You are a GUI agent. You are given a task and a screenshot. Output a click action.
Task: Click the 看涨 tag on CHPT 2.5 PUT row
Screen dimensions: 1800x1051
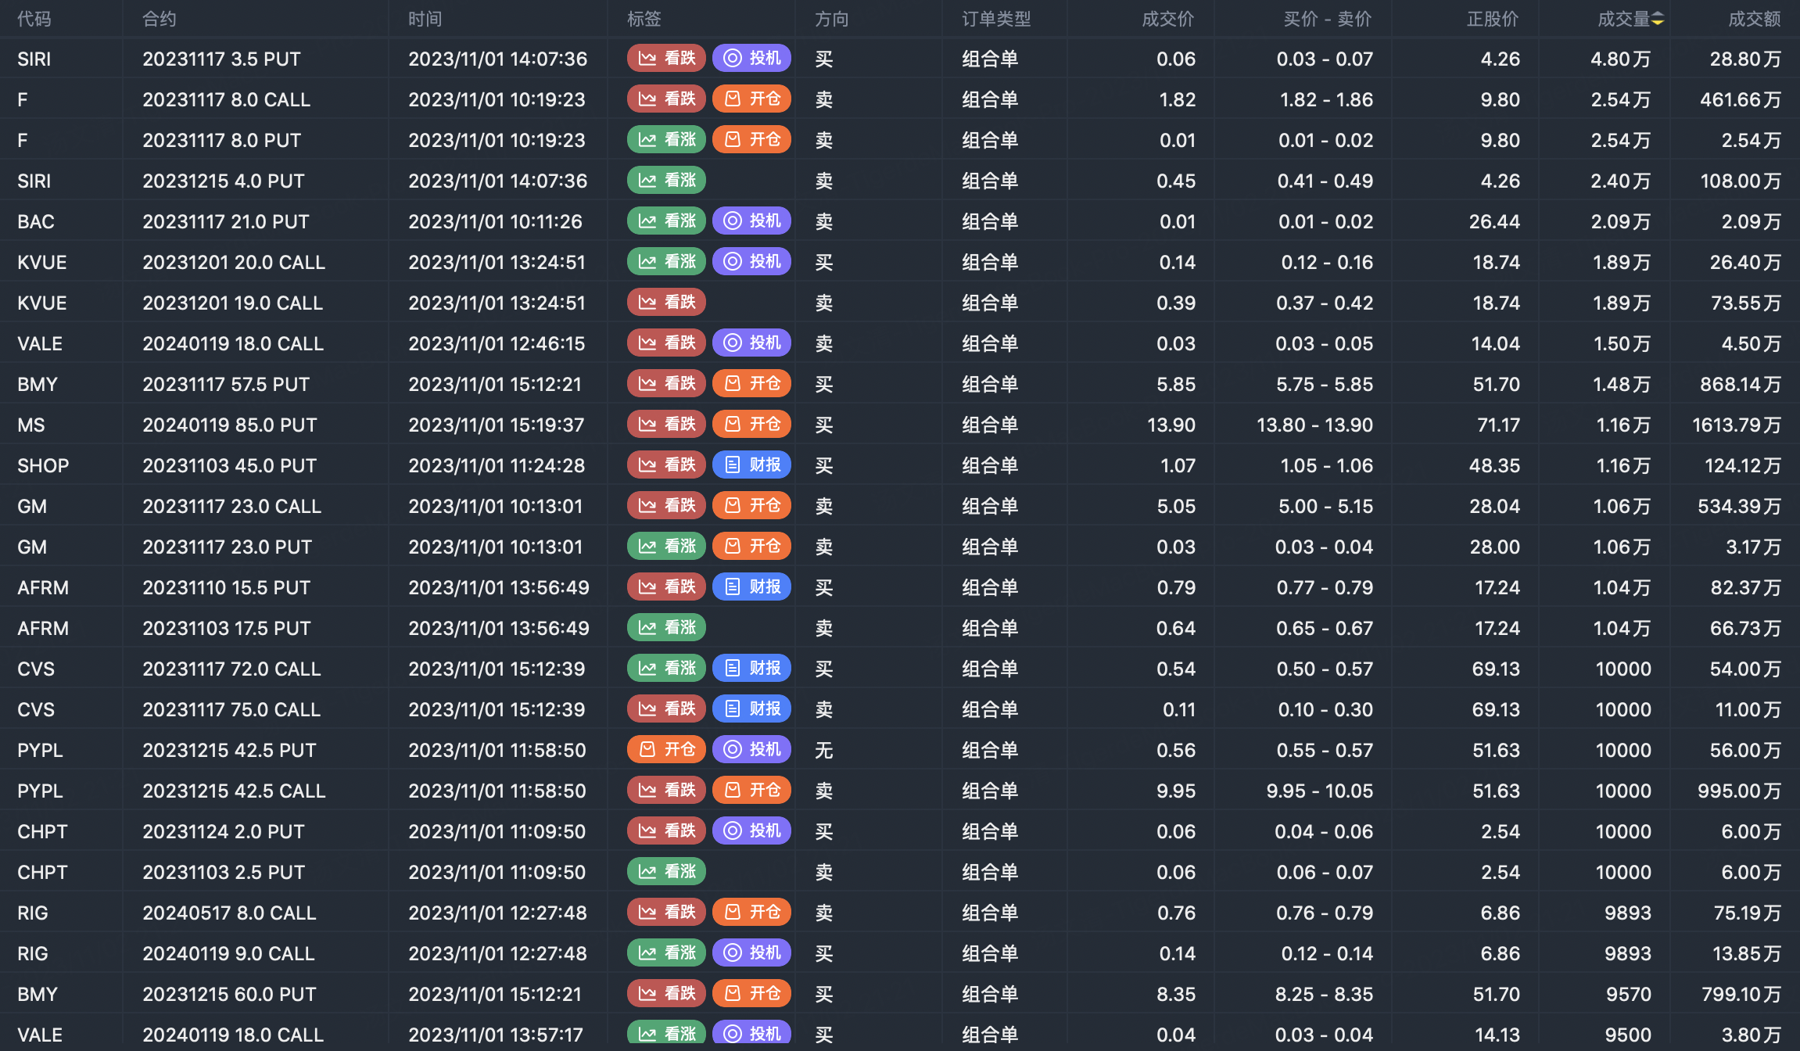[x=667, y=871]
